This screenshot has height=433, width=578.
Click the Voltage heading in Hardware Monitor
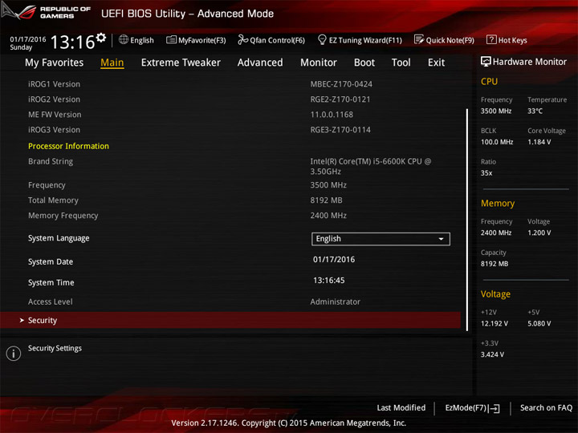pyautogui.click(x=495, y=294)
